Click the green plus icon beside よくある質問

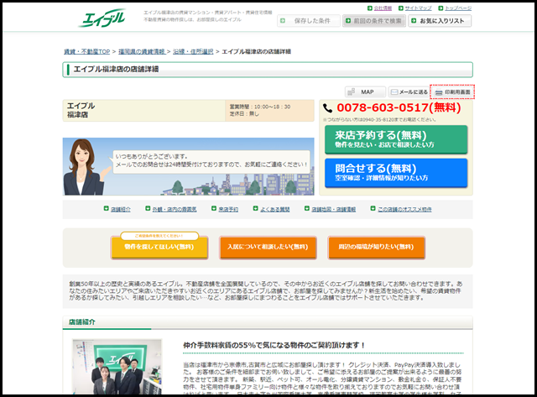pyautogui.click(x=255, y=208)
